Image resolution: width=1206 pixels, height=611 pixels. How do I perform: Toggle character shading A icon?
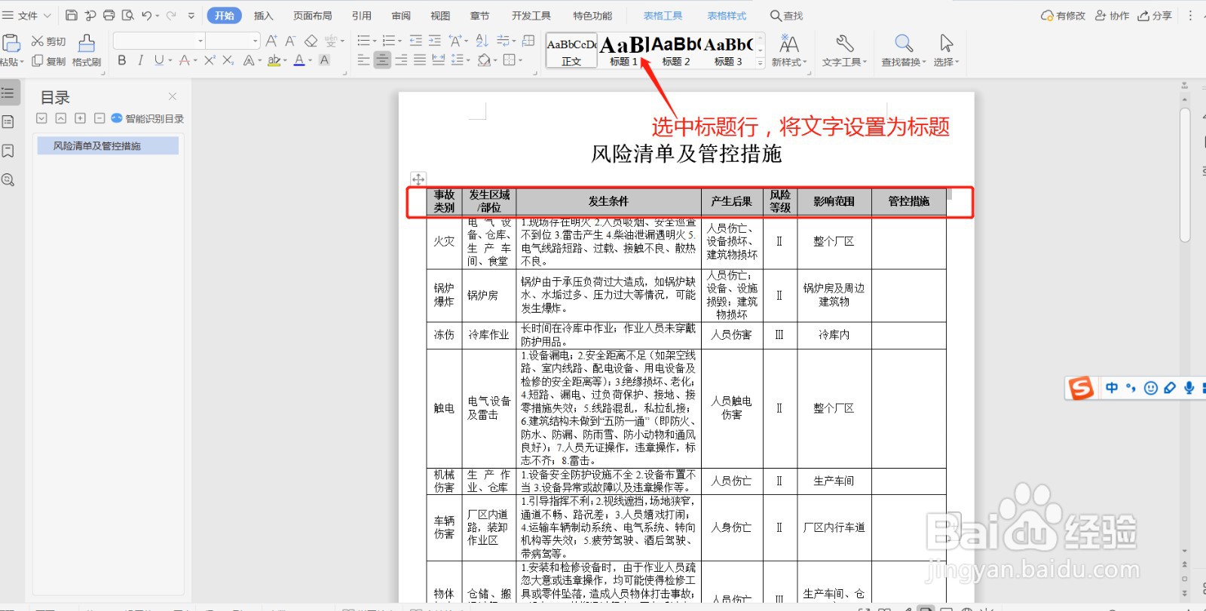tap(325, 60)
